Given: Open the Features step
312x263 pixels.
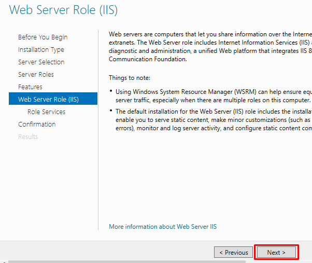Looking at the screenshot, I should tap(30, 87).
